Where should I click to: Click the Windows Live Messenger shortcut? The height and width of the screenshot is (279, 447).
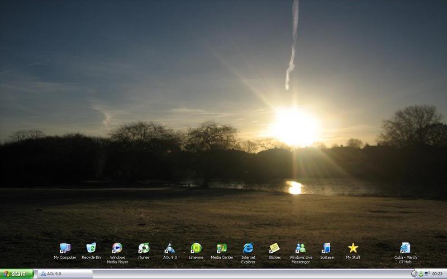(301, 248)
